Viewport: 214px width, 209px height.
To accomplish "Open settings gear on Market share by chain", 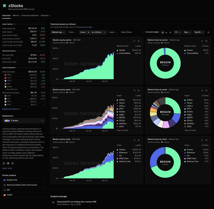I will click(206, 140).
